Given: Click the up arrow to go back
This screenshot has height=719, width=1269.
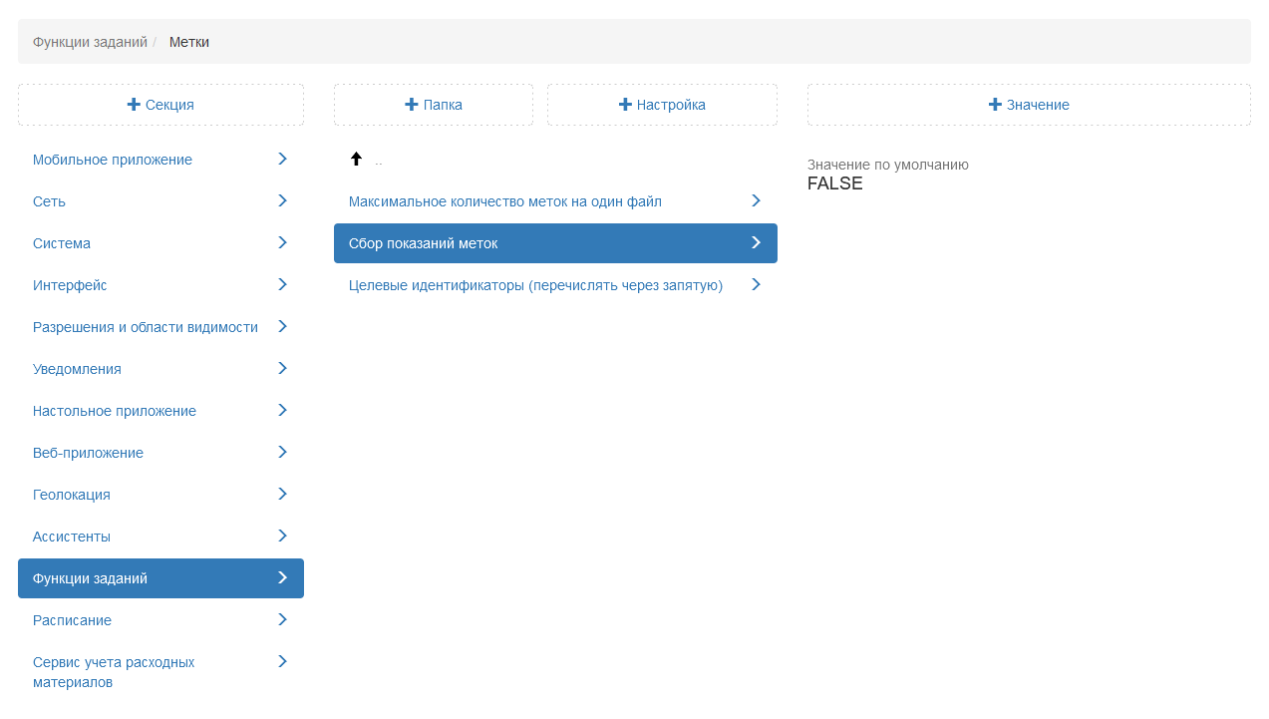Looking at the screenshot, I should pos(356,159).
